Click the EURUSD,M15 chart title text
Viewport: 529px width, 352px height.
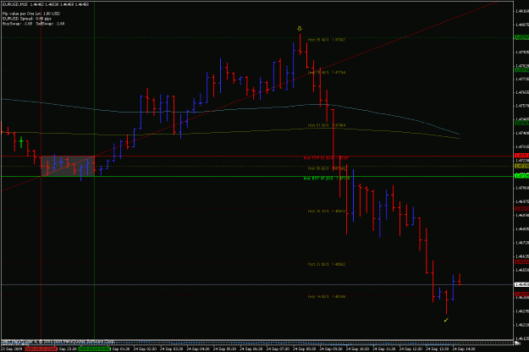14,4
